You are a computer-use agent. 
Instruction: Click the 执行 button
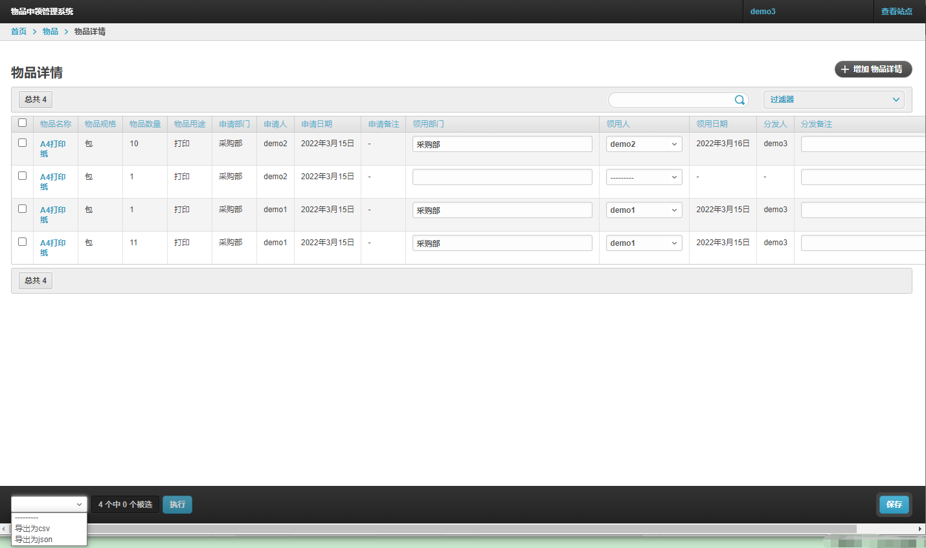[x=177, y=505]
